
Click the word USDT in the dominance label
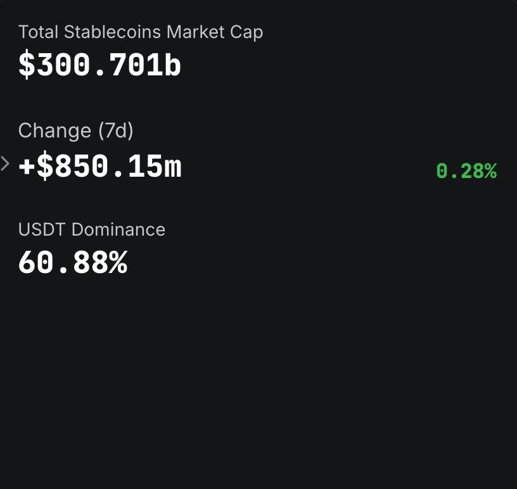point(42,229)
